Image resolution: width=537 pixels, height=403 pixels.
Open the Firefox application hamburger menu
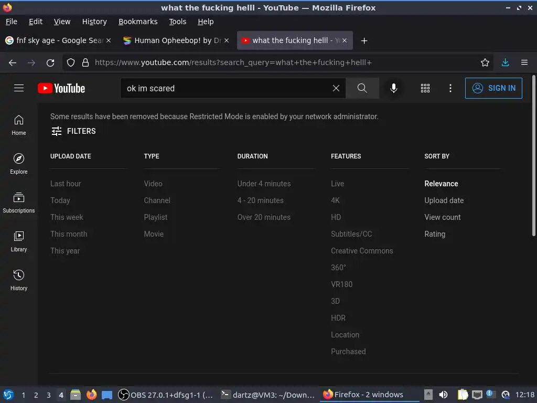point(524,62)
